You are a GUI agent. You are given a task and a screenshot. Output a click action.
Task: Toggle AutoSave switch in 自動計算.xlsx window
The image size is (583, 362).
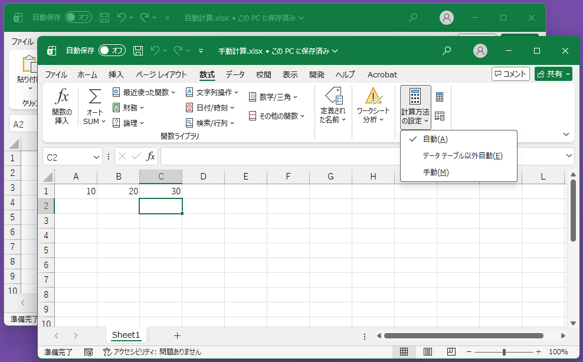[78, 18]
